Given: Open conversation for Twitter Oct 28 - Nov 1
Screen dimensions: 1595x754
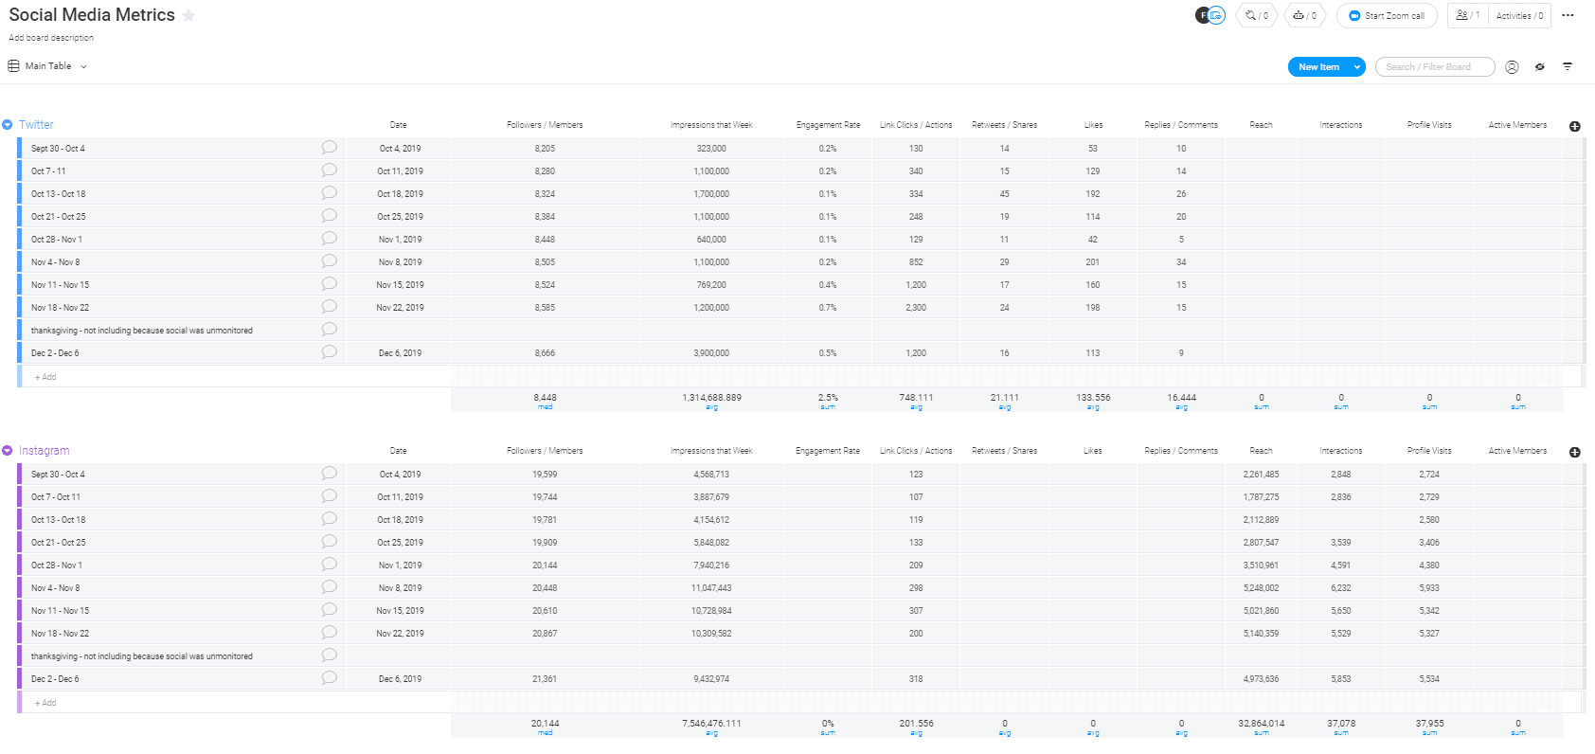Looking at the screenshot, I should point(329,239).
